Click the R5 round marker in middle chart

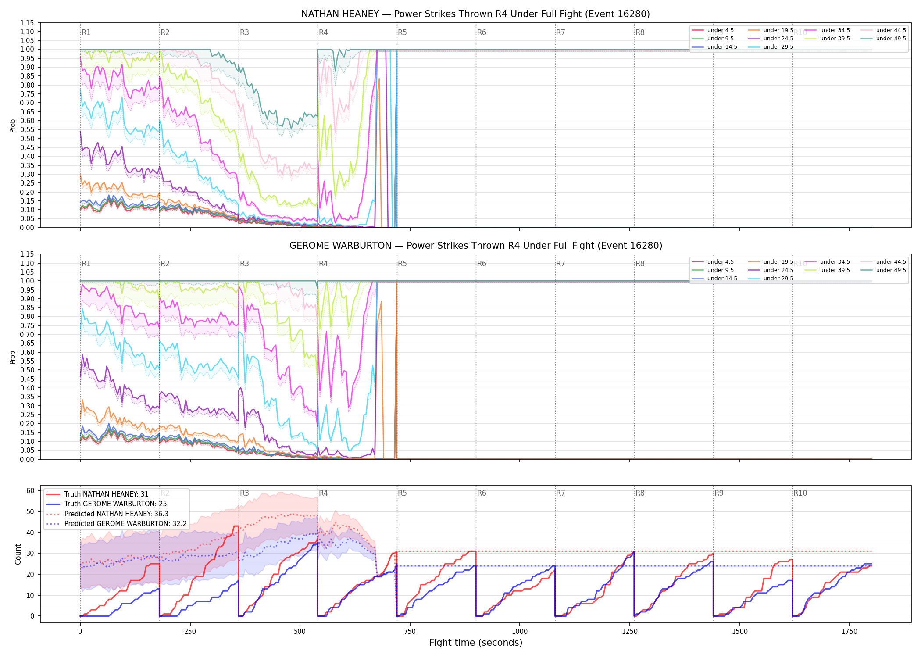pyautogui.click(x=402, y=264)
